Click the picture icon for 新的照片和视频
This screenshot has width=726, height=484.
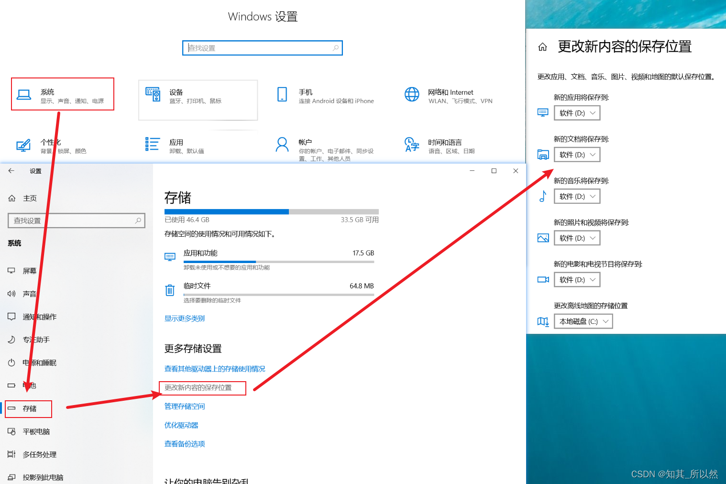pyautogui.click(x=543, y=238)
